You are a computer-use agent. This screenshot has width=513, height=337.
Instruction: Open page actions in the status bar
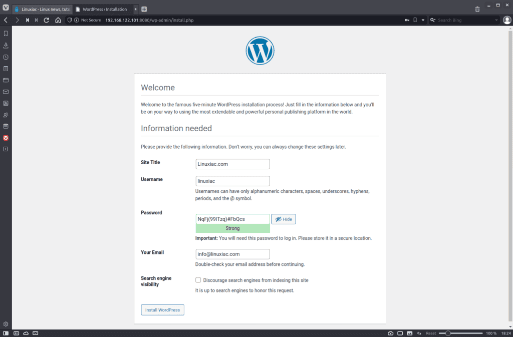(419, 333)
